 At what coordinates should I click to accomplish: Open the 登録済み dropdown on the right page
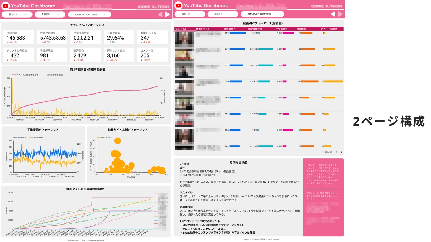point(223,14)
